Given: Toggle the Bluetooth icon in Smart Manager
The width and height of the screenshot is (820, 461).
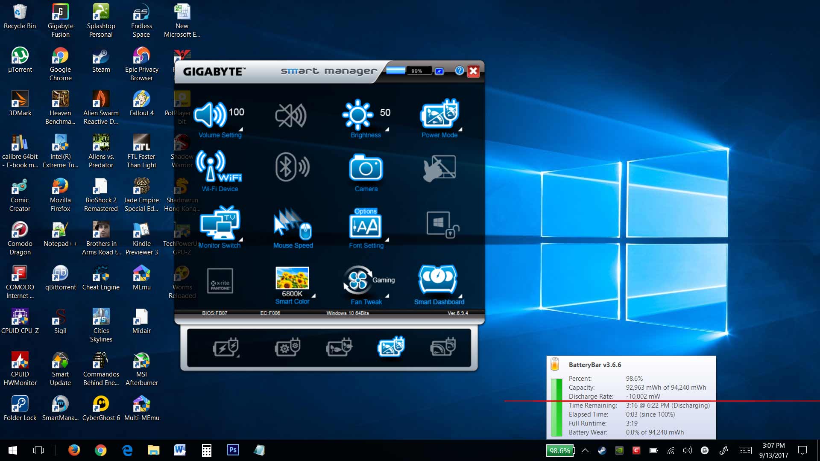Looking at the screenshot, I should 293,167.
